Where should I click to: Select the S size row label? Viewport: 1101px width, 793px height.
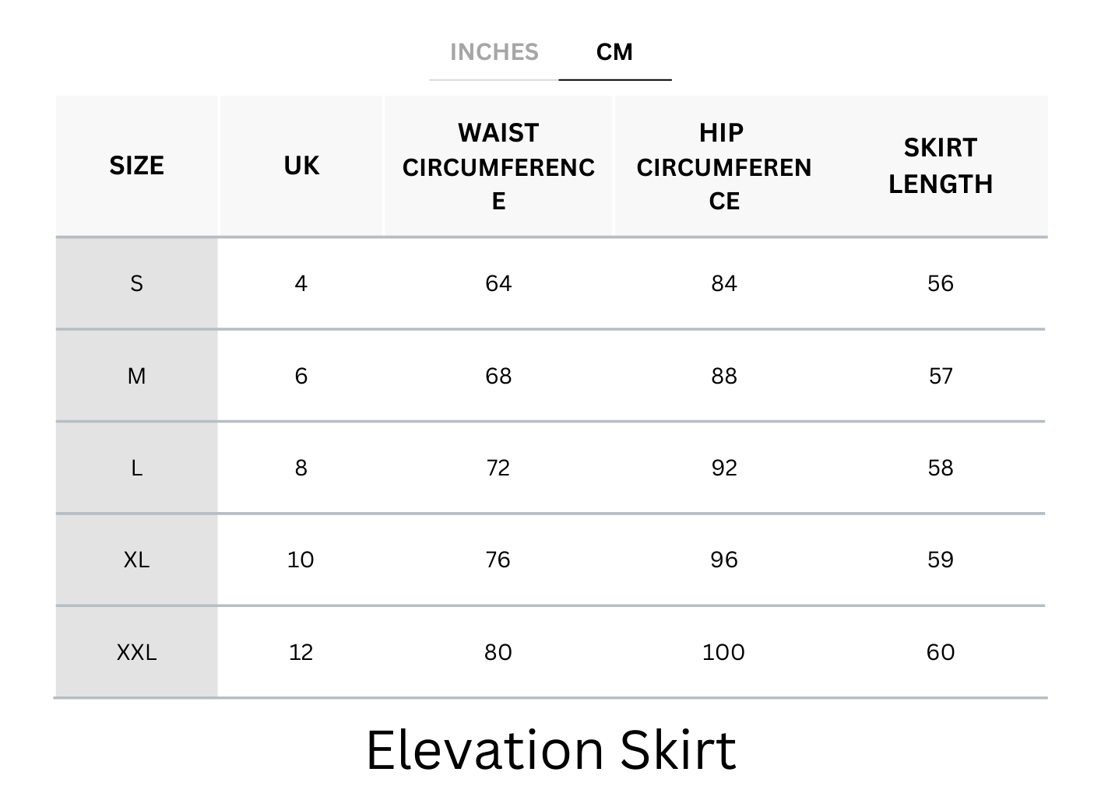[136, 283]
